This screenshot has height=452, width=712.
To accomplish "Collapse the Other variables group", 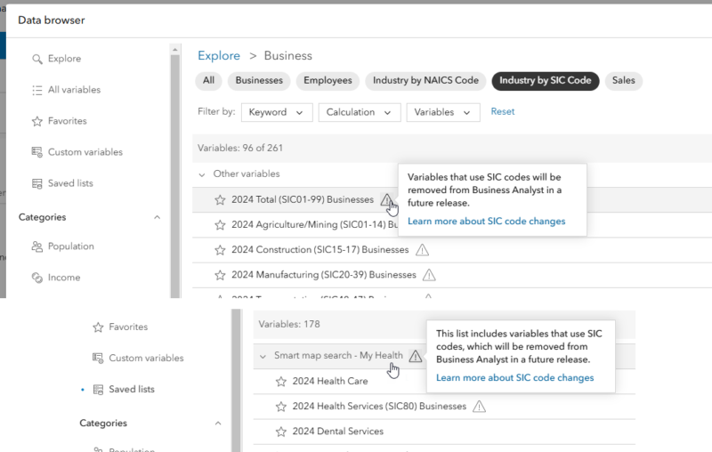I will (203, 174).
